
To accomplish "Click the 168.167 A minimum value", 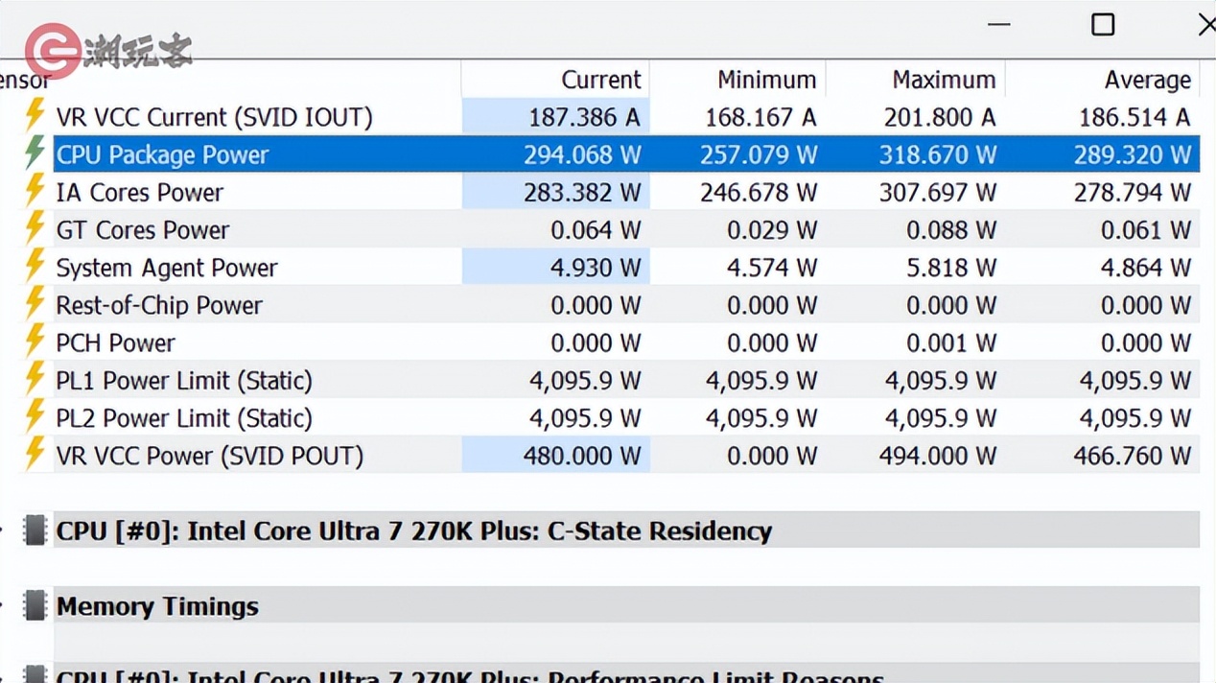I will 761,117.
